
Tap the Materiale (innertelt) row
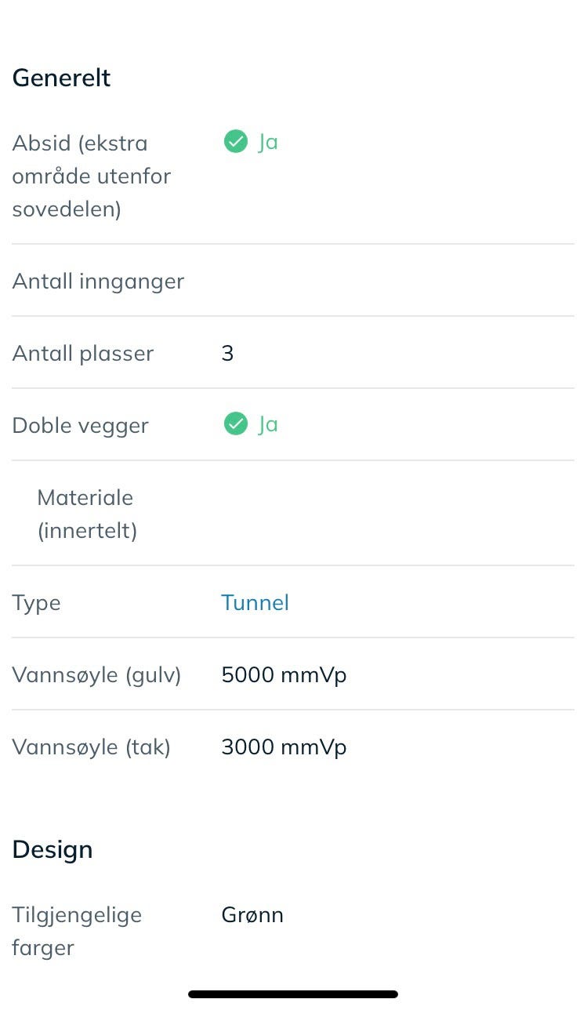coord(293,514)
